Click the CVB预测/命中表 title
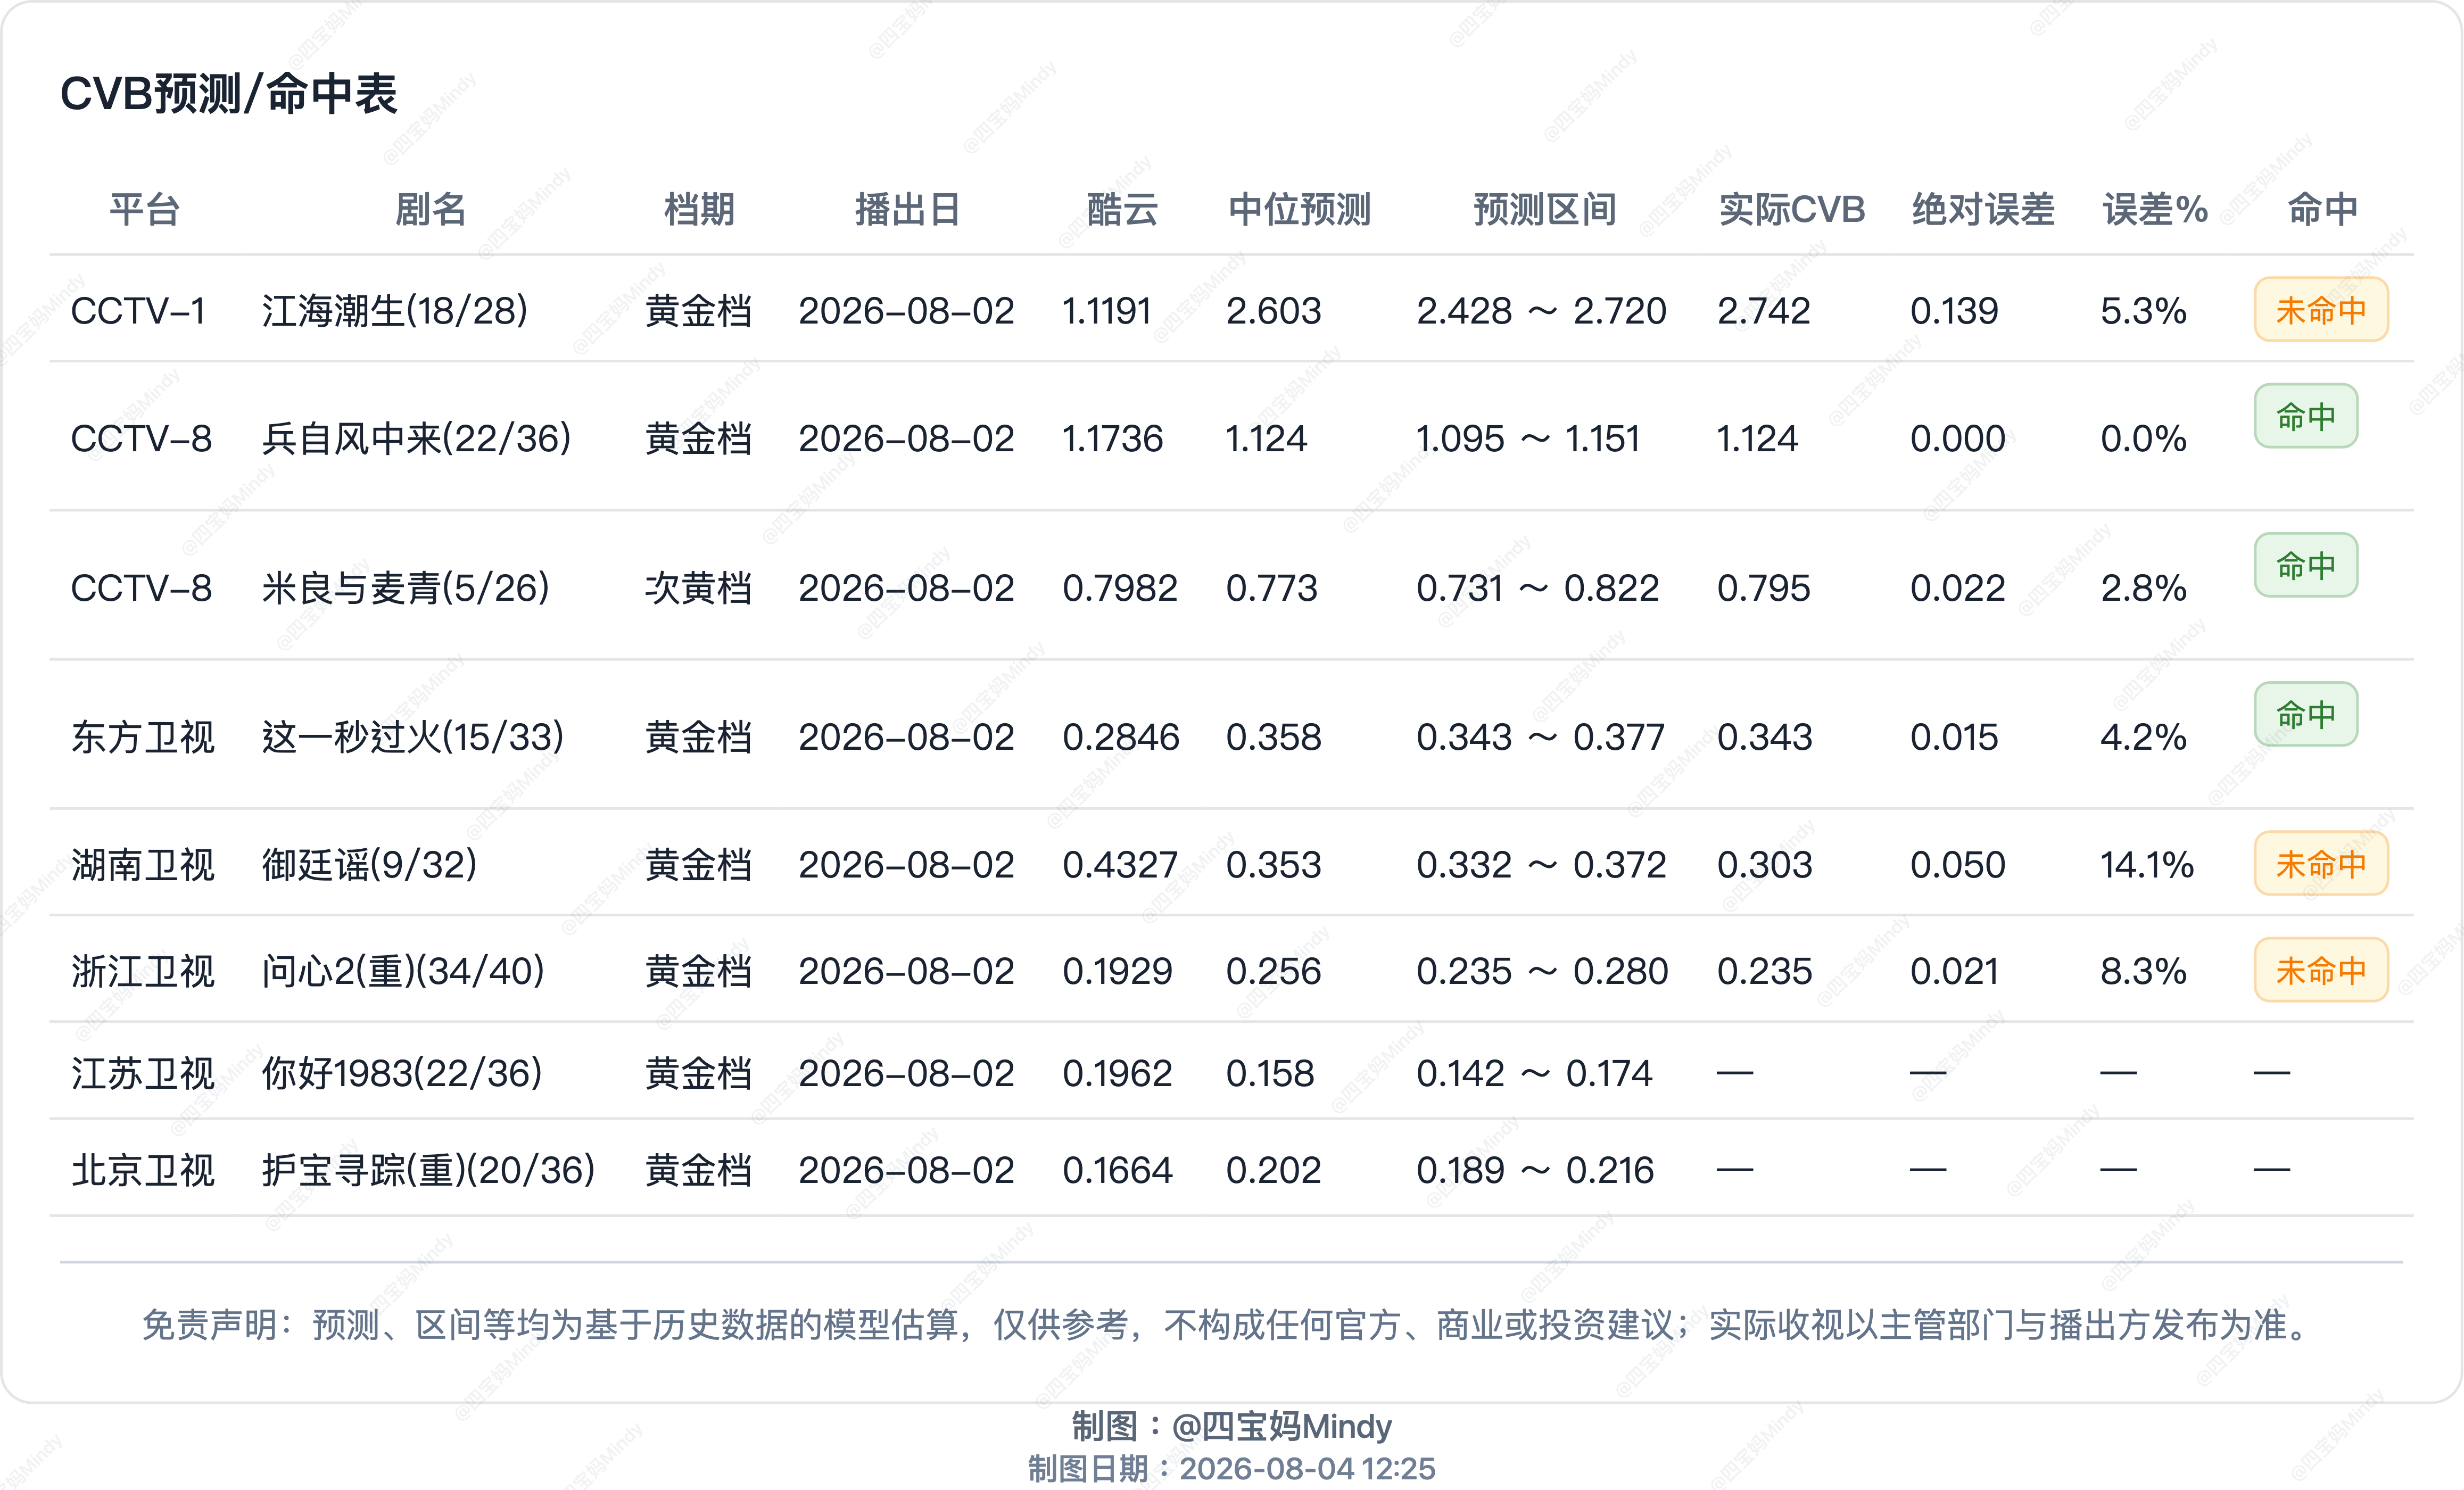The height and width of the screenshot is (1490, 2464). tap(228, 94)
